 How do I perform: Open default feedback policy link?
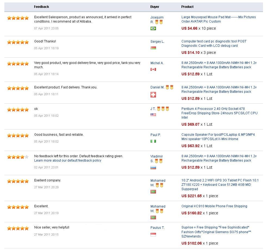tap(68, 161)
